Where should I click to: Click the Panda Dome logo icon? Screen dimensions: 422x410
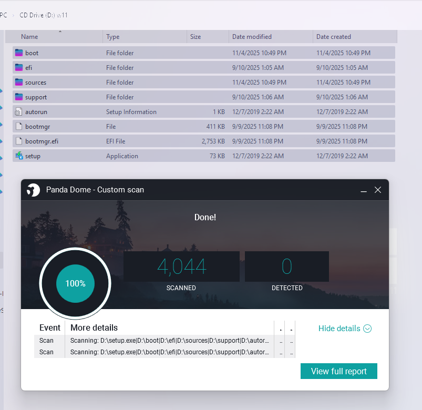pos(34,190)
